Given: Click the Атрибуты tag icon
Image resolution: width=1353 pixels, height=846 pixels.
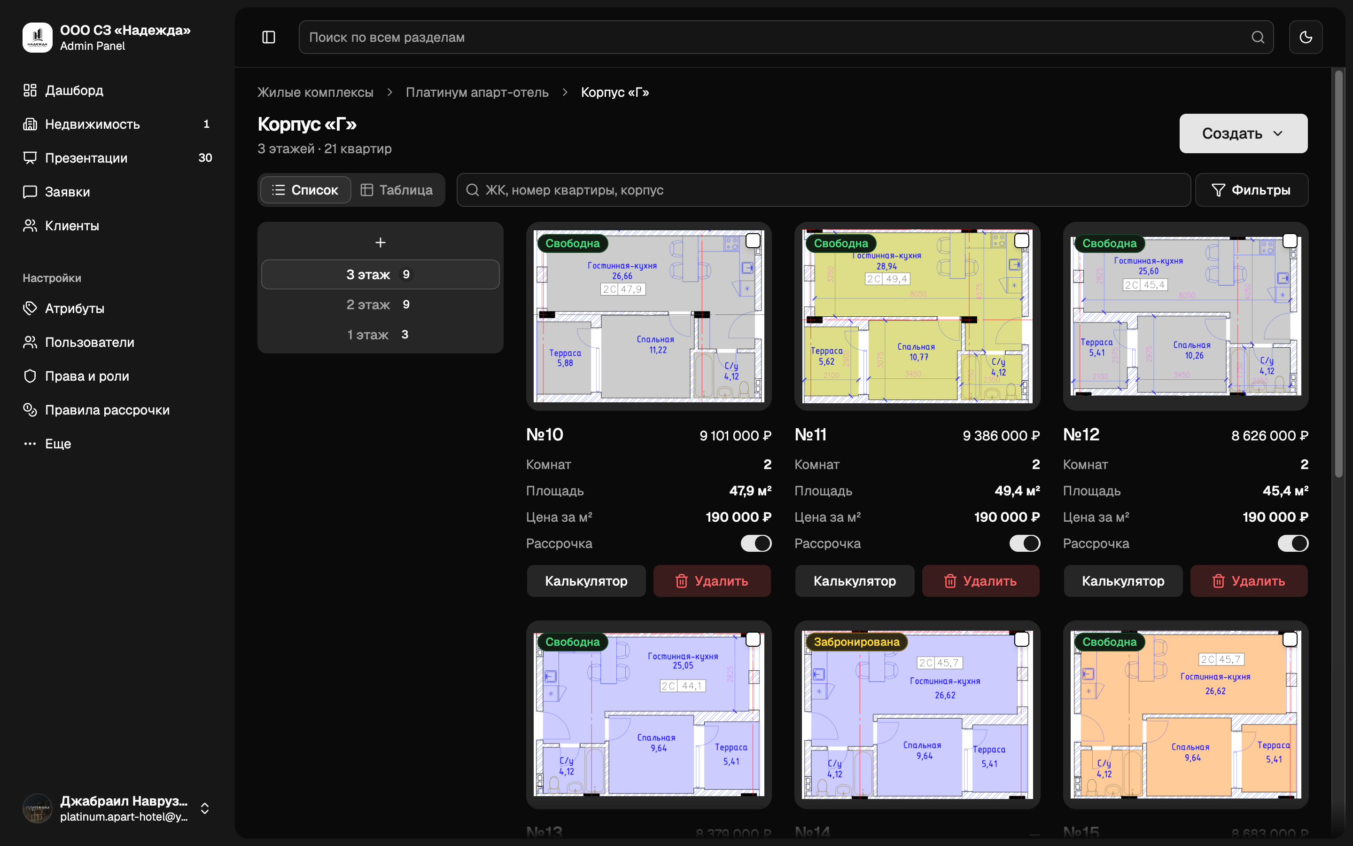Looking at the screenshot, I should tap(30, 308).
